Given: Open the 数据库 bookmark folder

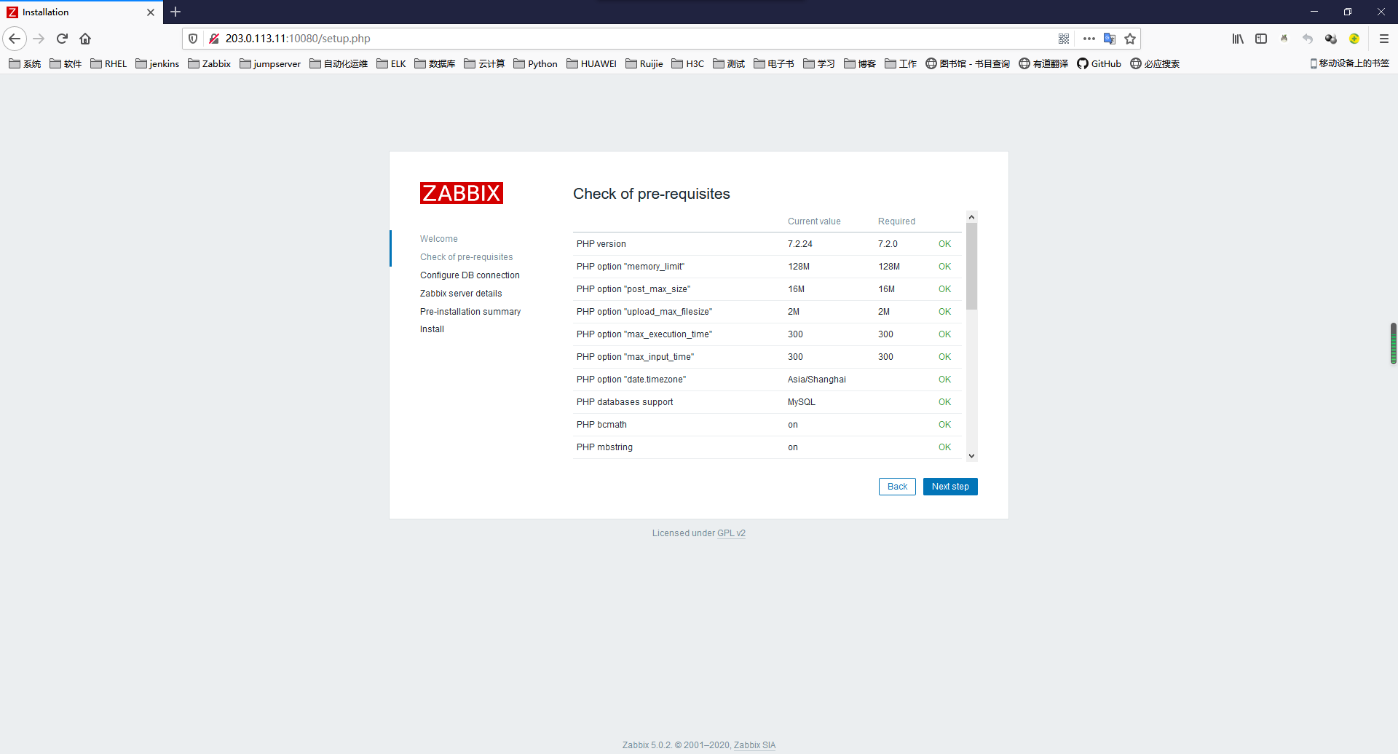Looking at the screenshot, I should pyautogui.click(x=435, y=64).
